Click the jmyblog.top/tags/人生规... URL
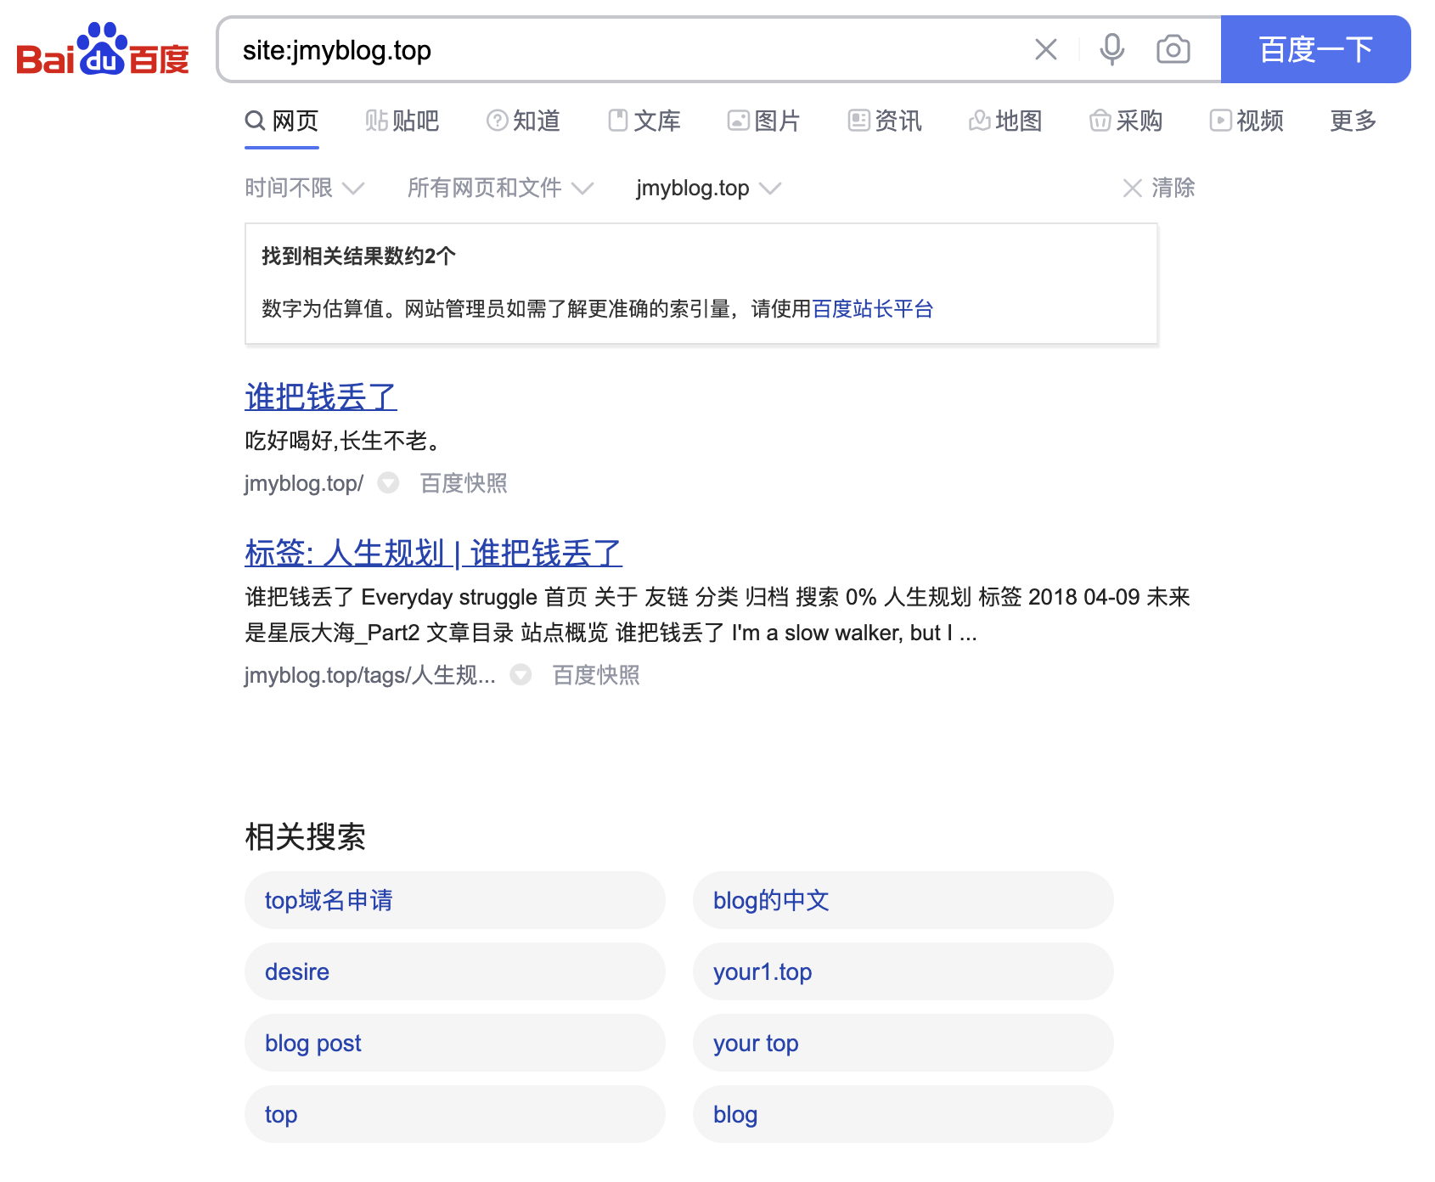The width and height of the screenshot is (1435, 1182). pos(370,675)
